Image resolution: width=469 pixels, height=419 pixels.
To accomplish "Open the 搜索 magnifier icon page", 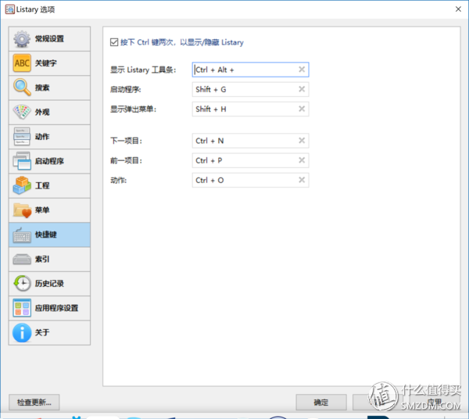I will 22,88.
